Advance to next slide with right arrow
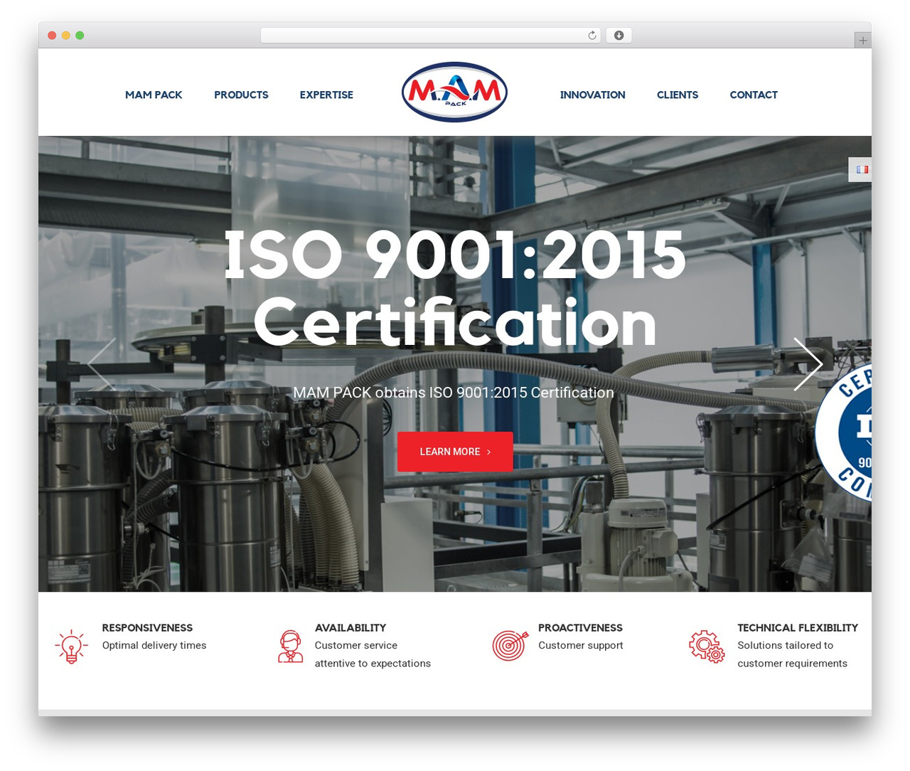Image resolution: width=910 pixels, height=771 pixels. [x=808, y=364]
